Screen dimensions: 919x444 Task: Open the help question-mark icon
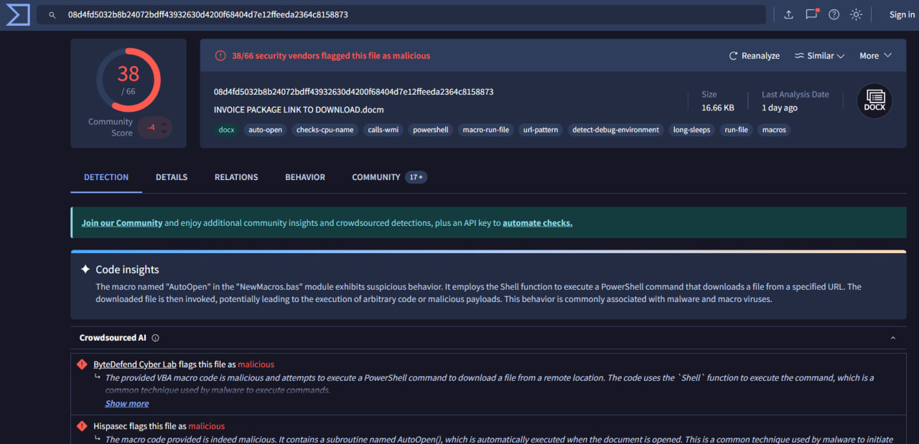click(x=834, y=14)
